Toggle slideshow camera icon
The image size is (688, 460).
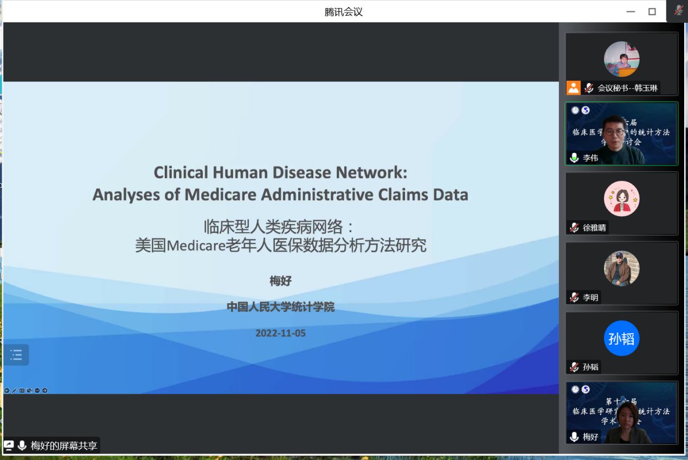click(x=30, y=391)
